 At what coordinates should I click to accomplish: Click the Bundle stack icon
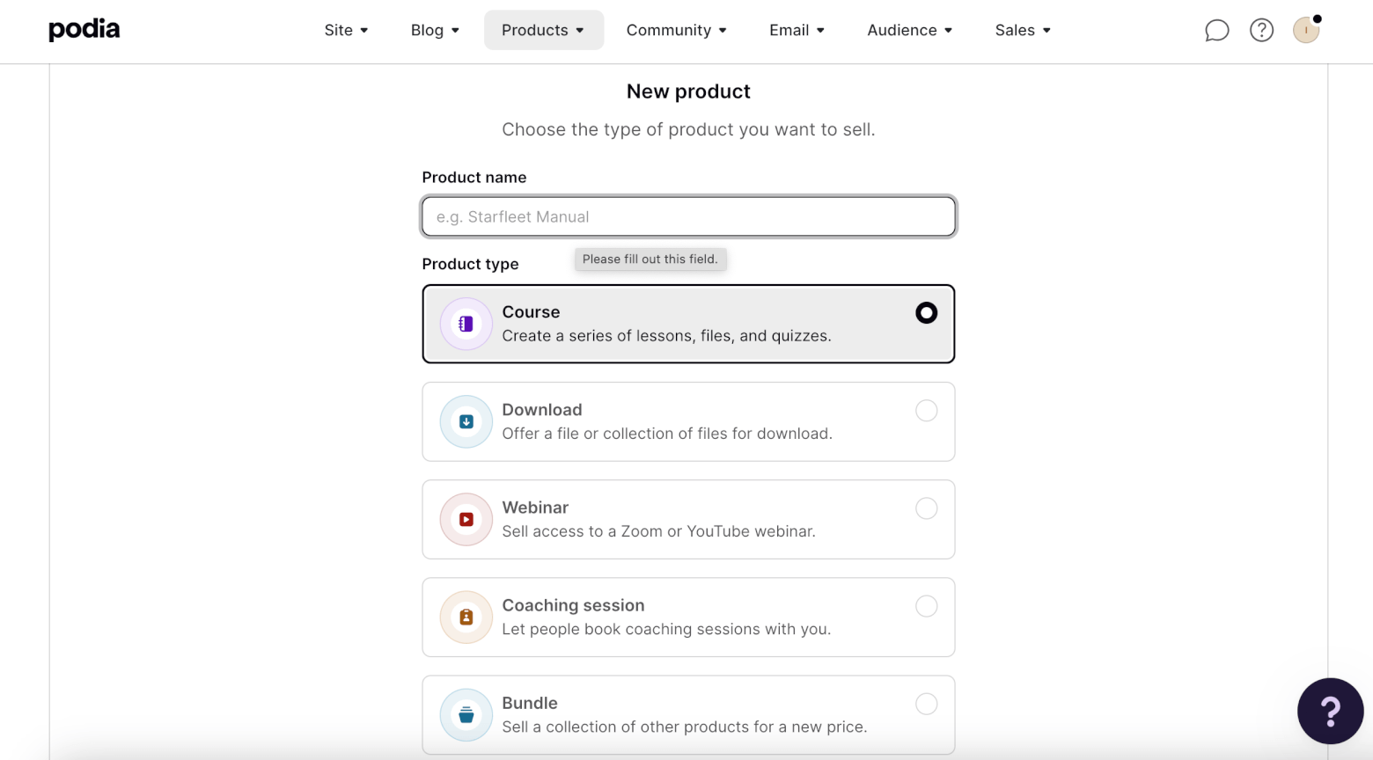pos(466,714)
